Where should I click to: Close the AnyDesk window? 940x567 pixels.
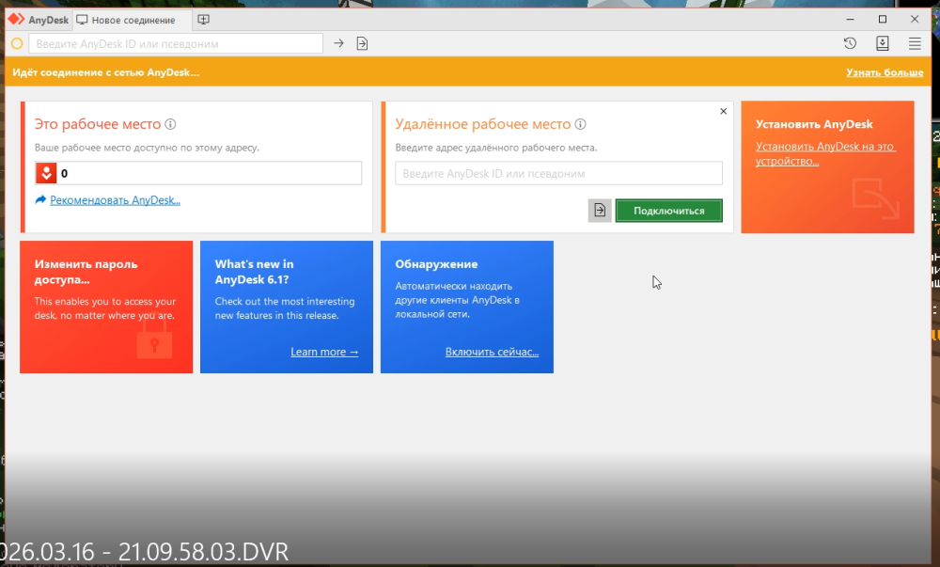click(915, 19)
